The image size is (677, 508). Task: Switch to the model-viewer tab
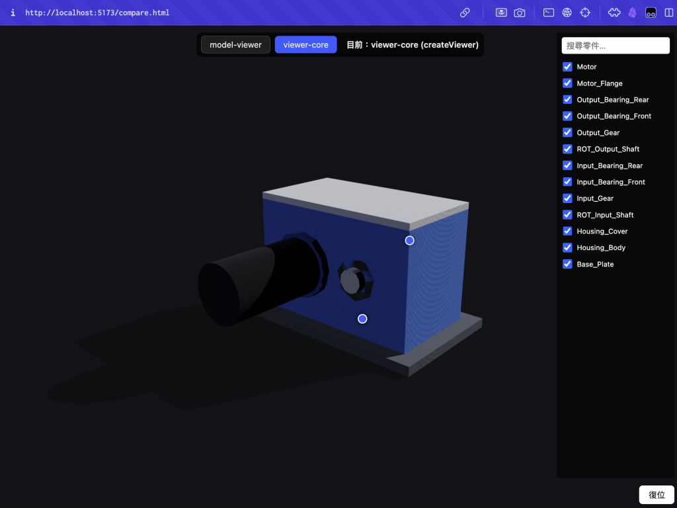[x=236, y=44]
